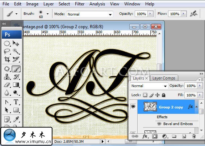Create a new layer group
The width and height of the screenshot is (205, 146).
(x=174, y=136)
